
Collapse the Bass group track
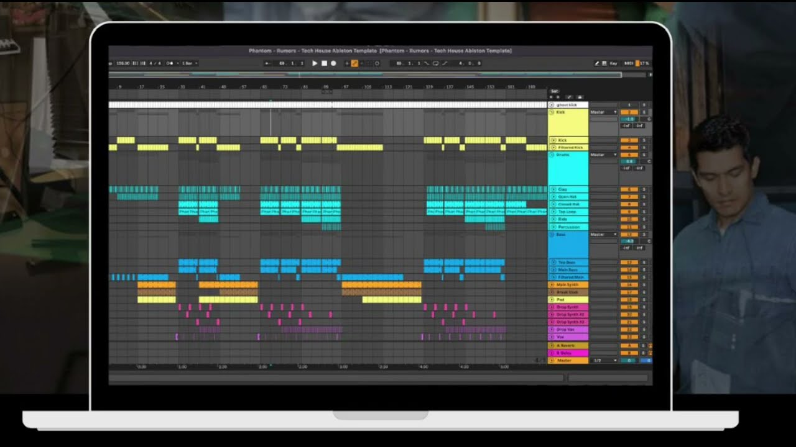(x=552, y=235)
